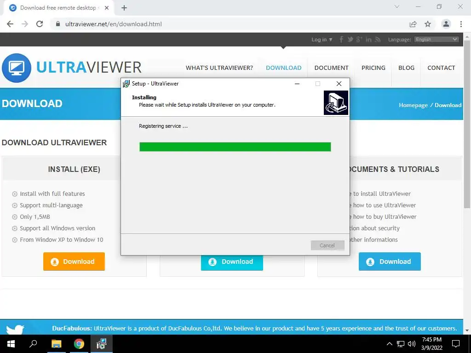Open the Windows Start menu
This screenshot has height=353, width=471.
[11, 344]
